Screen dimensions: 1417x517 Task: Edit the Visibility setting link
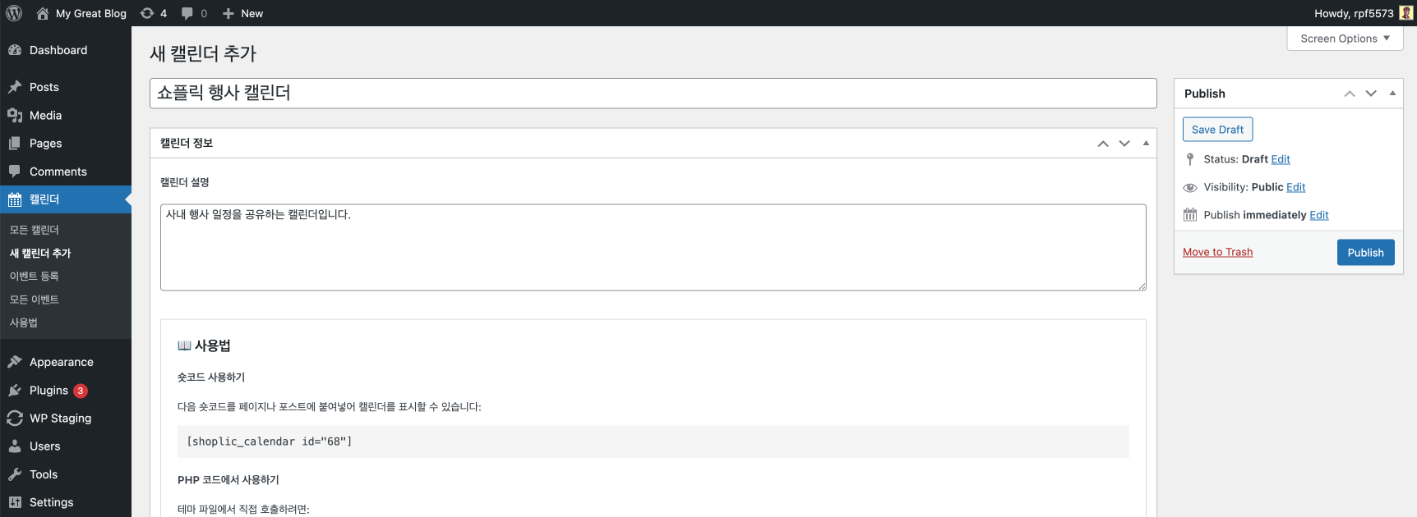click(1295, 187)
